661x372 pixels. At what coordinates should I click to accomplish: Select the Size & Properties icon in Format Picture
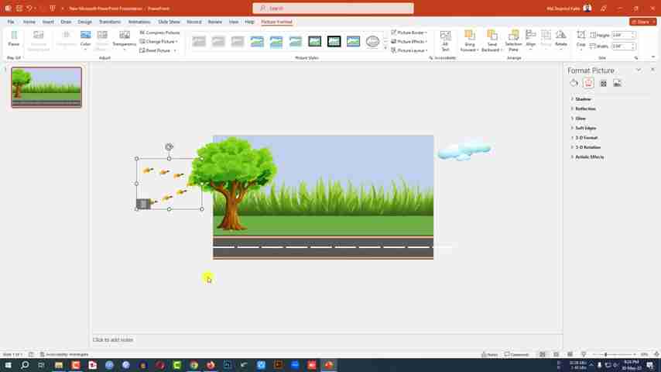tap(603, 83)
